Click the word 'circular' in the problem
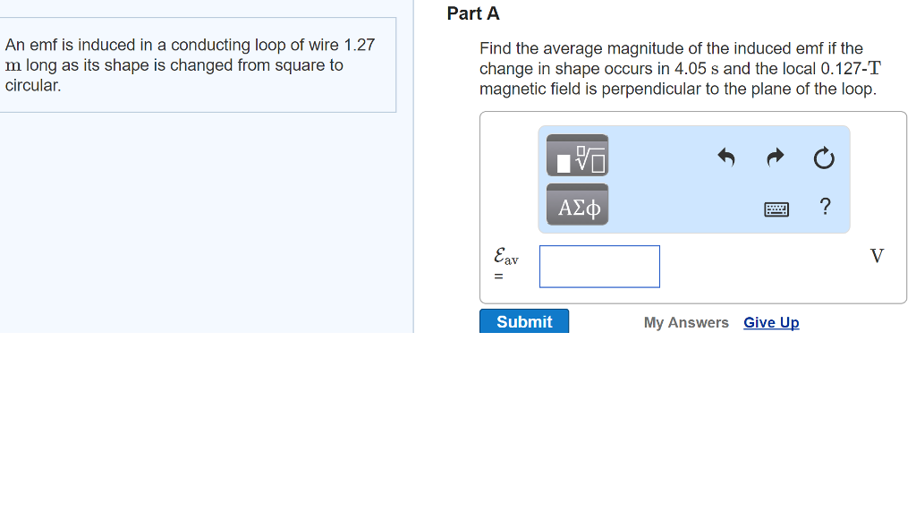This screenshot has width=916, height=511. coord(31,86)
